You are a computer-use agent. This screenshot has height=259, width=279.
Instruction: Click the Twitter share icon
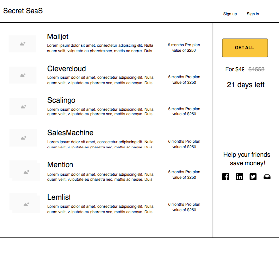253,177
